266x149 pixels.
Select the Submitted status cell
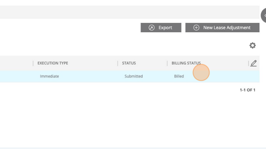tap(134, 76)
